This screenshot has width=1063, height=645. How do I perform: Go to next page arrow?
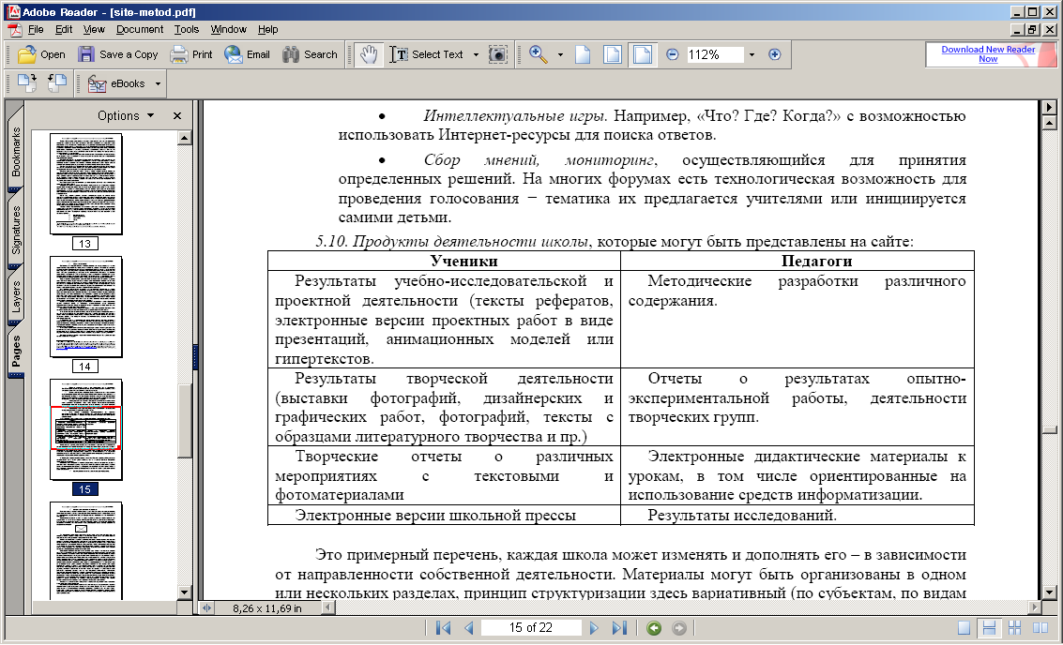(594, 628)
